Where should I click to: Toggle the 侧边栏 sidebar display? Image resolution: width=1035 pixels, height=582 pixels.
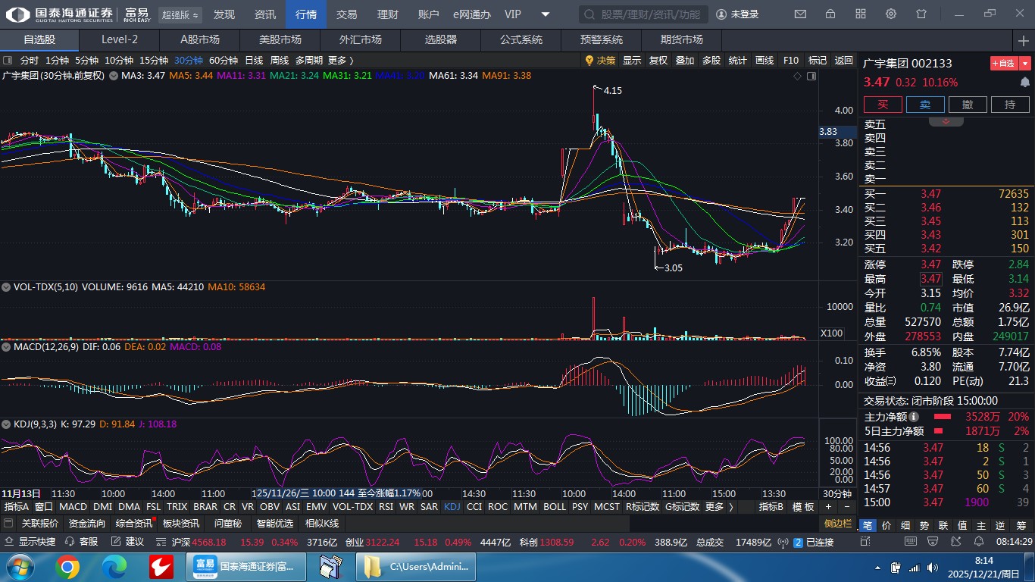(x=839, y=523)
